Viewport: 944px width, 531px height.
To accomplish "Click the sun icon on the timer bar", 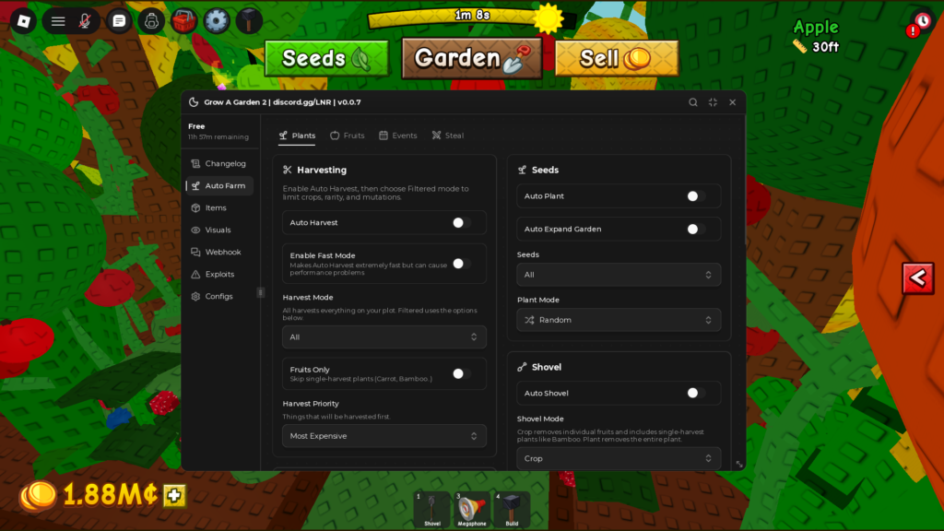I will pyautogui.click(x=548, y=18).
